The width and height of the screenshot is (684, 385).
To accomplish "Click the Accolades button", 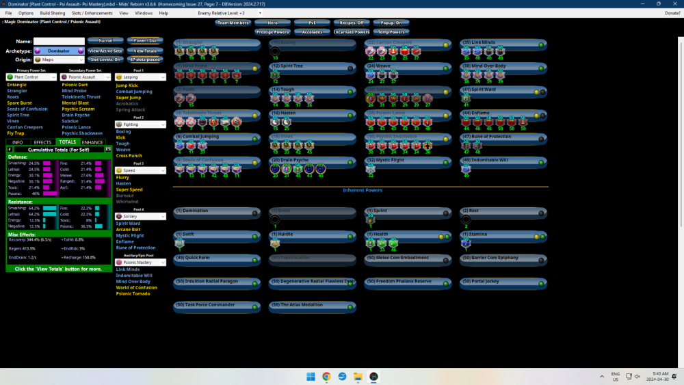I will 312,32.
